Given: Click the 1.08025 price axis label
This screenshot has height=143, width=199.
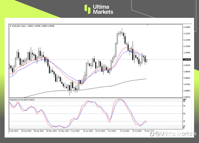Looking at the screenshot, I should coord(187,78).
